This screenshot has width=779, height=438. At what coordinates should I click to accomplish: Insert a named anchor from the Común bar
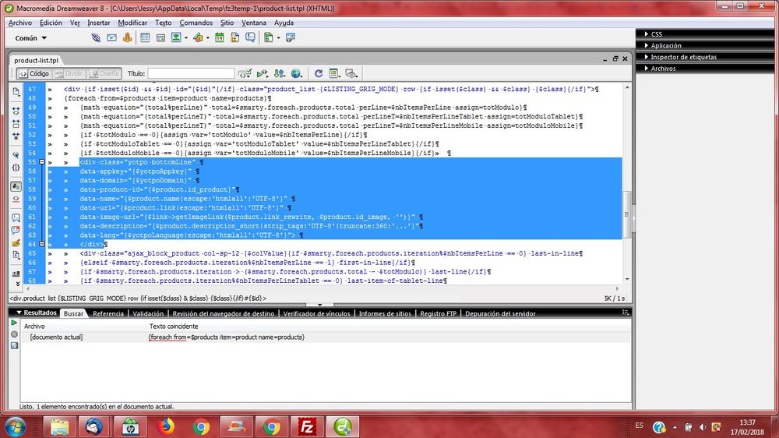pos(127,37)
